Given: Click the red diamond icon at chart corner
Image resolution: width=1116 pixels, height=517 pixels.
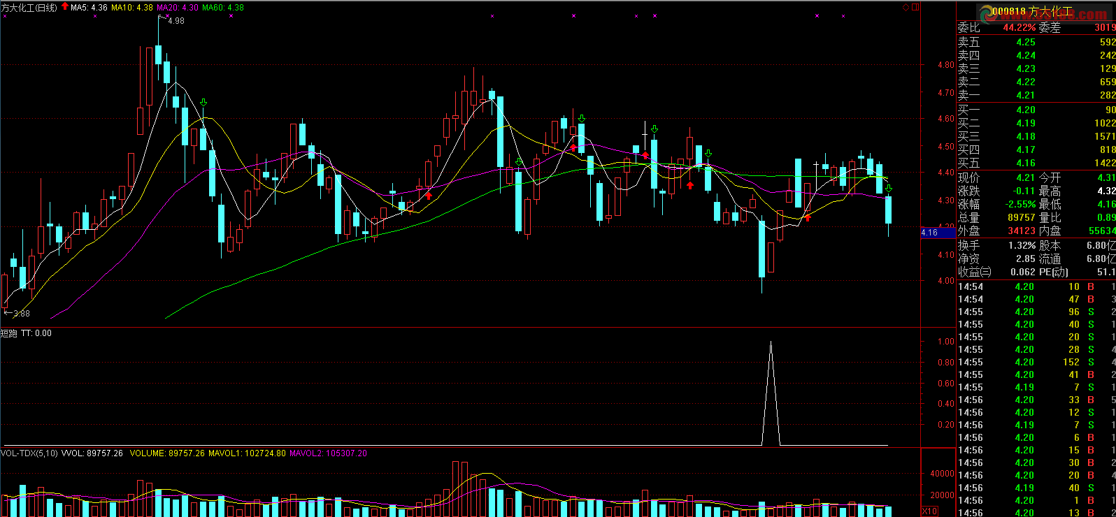Looking at the screenshot, I should pos(906,7).
